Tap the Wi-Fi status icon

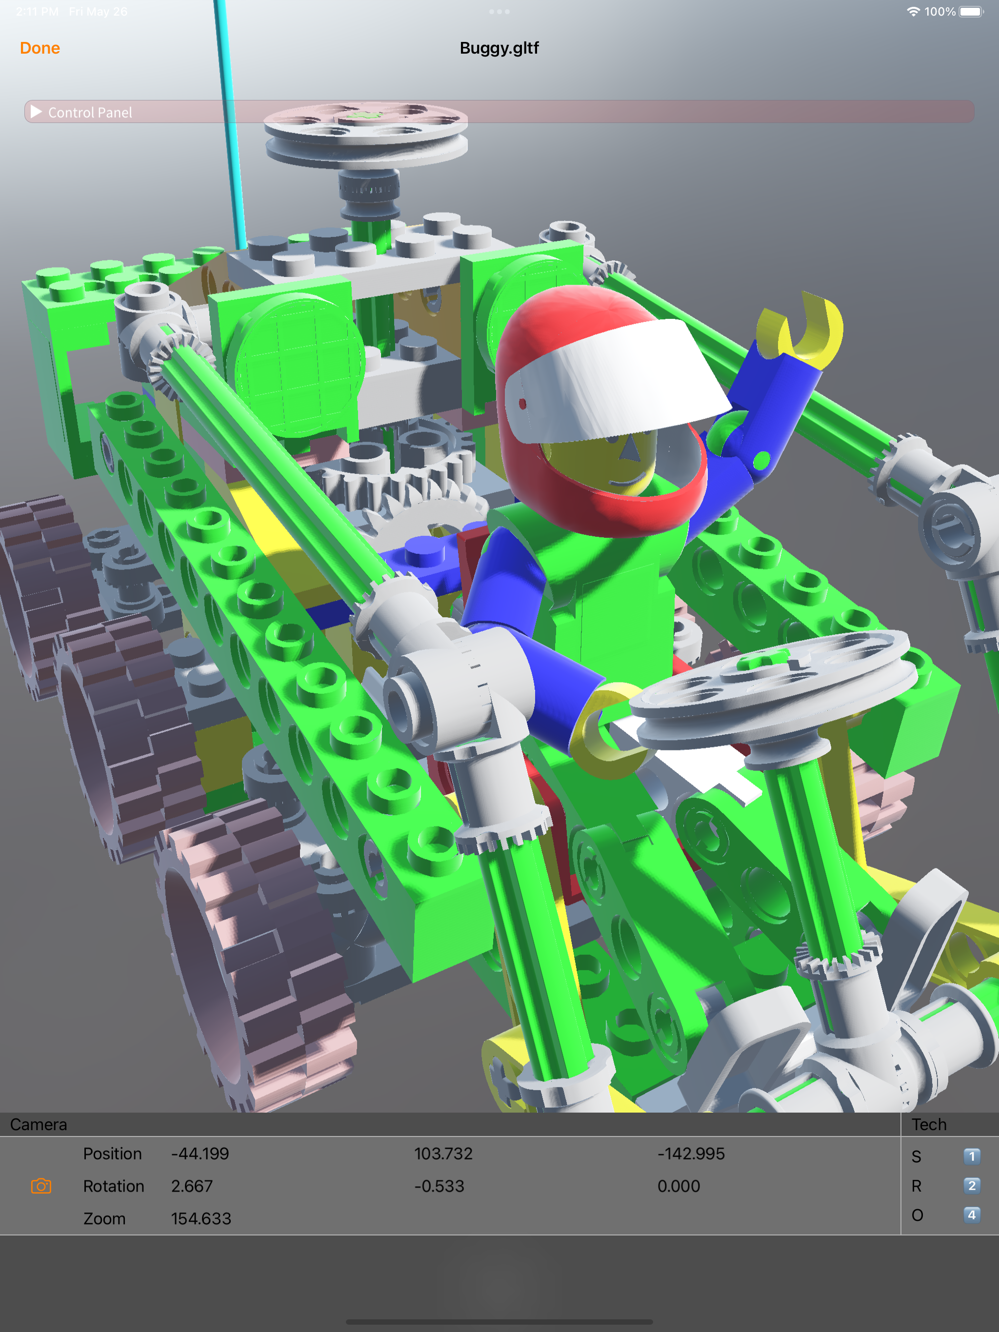914,11
